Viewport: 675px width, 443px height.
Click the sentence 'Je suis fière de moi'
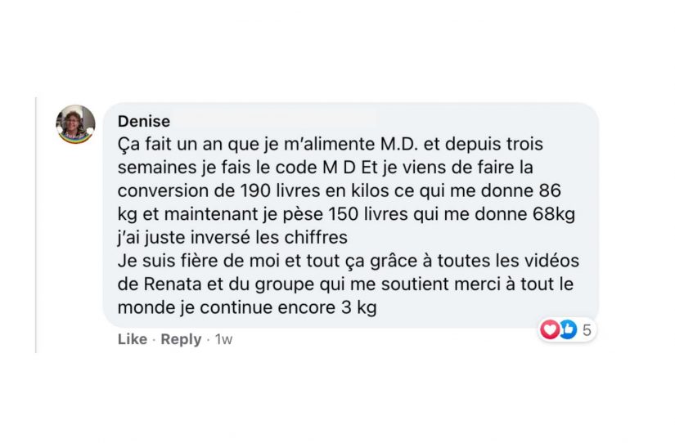click(x=198, y=261)
